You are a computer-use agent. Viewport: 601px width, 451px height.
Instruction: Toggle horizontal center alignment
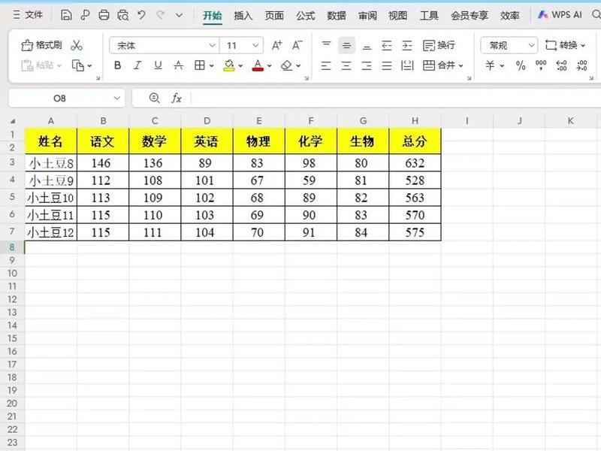pos(346,65)
